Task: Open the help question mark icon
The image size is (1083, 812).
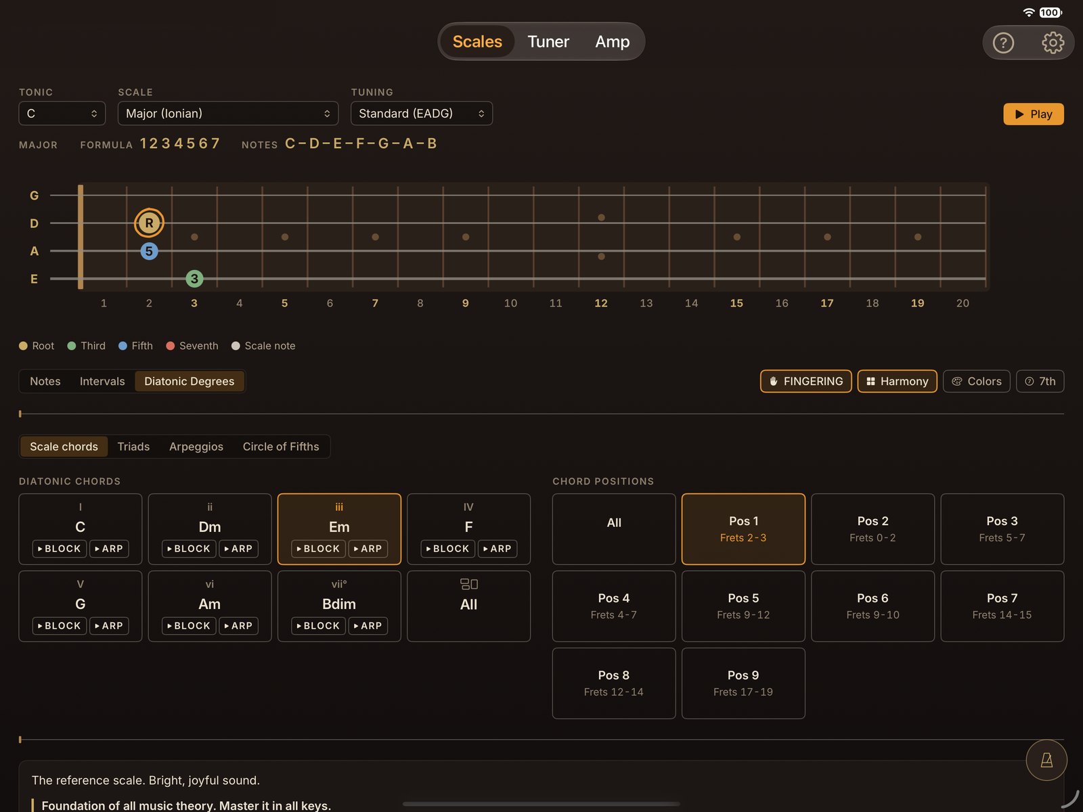Action: (1003, 43)
